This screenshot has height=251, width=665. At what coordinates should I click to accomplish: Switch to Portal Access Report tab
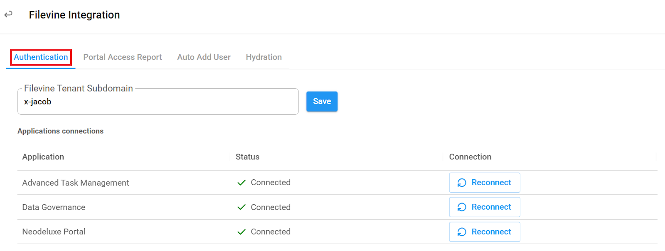(123, 57)
